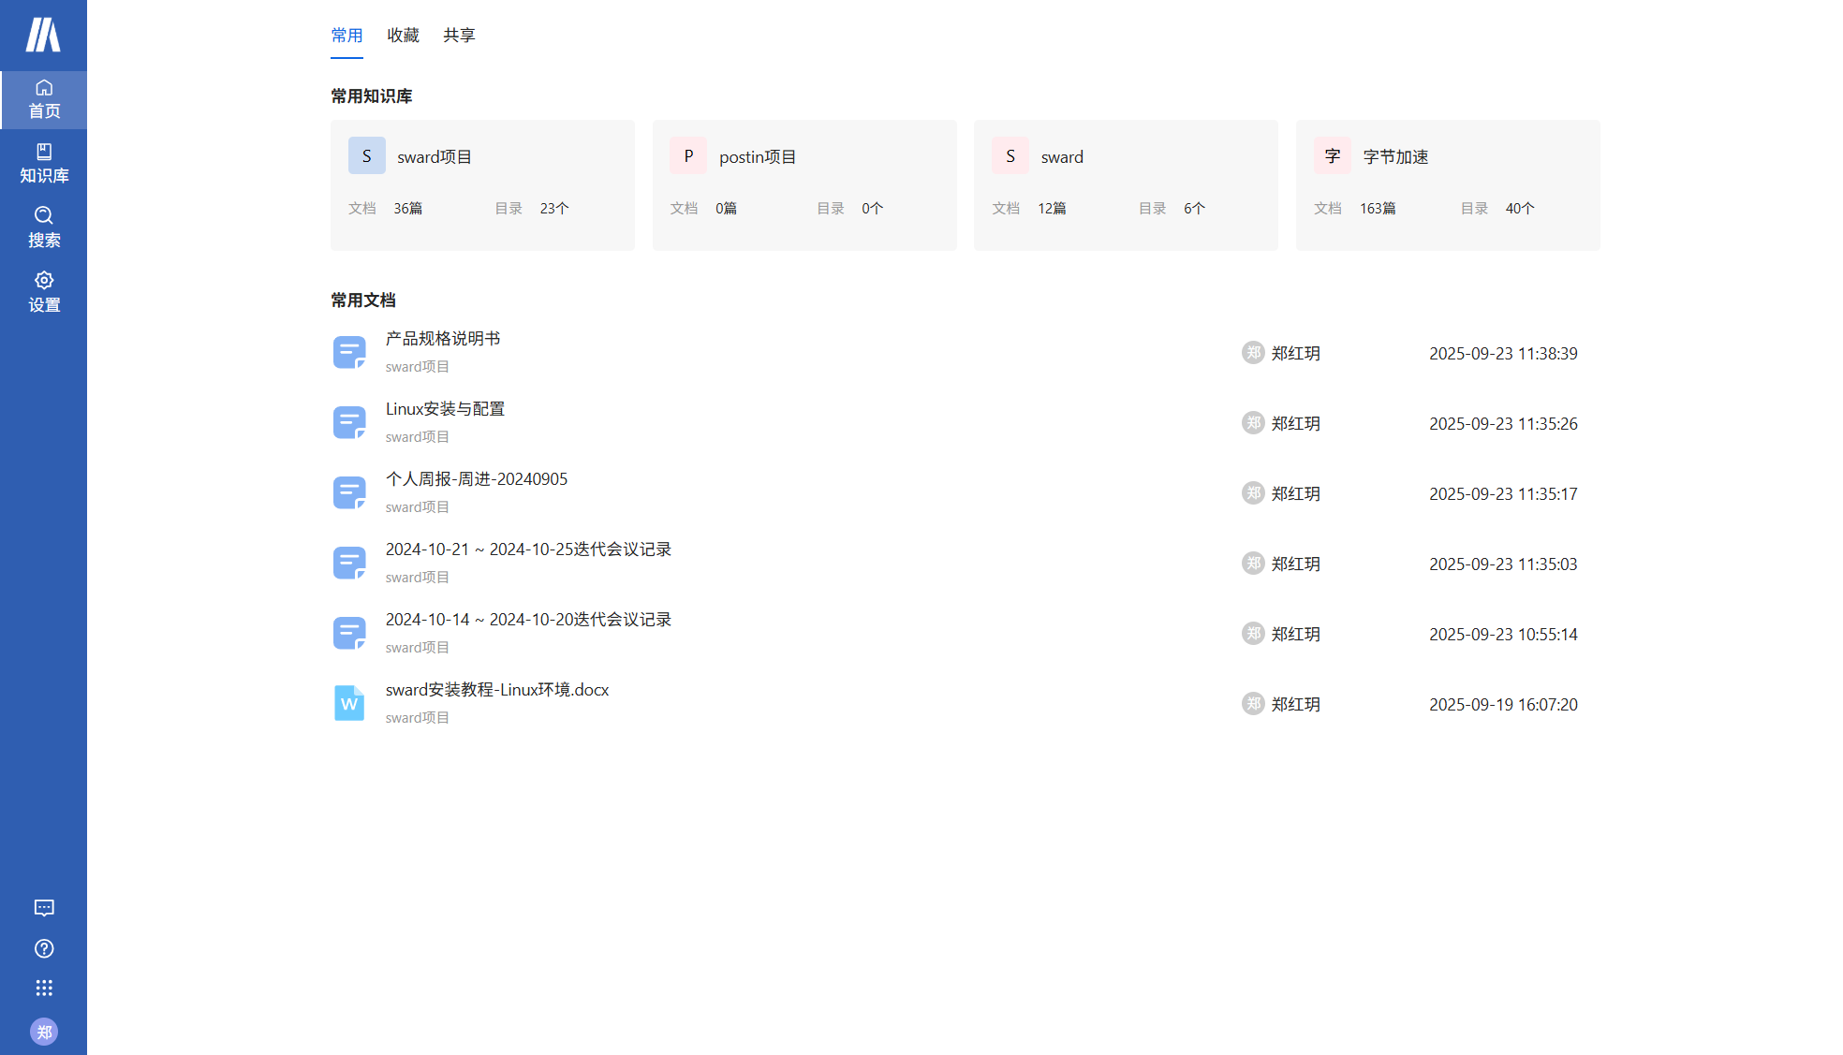Screen dimensions: 1843x1055
Task: Open Linux安装与配置 document
Action: click(445, 409)
